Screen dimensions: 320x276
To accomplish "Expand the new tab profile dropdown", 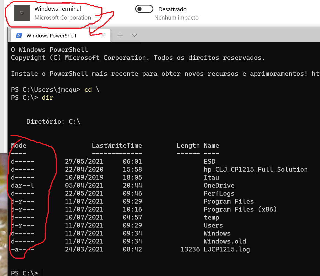I will (134, 35).
